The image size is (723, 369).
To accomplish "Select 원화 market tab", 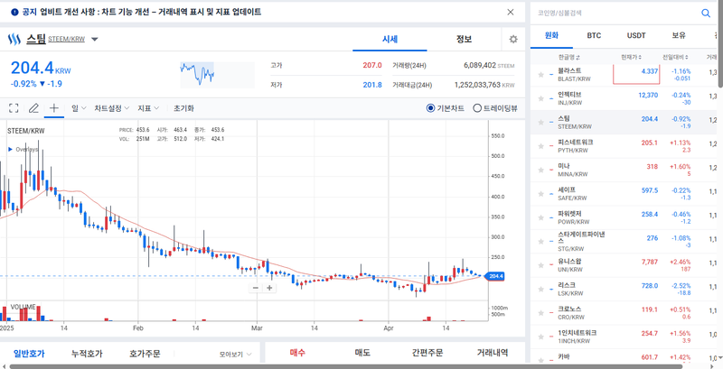I will (x=551, y=35).
